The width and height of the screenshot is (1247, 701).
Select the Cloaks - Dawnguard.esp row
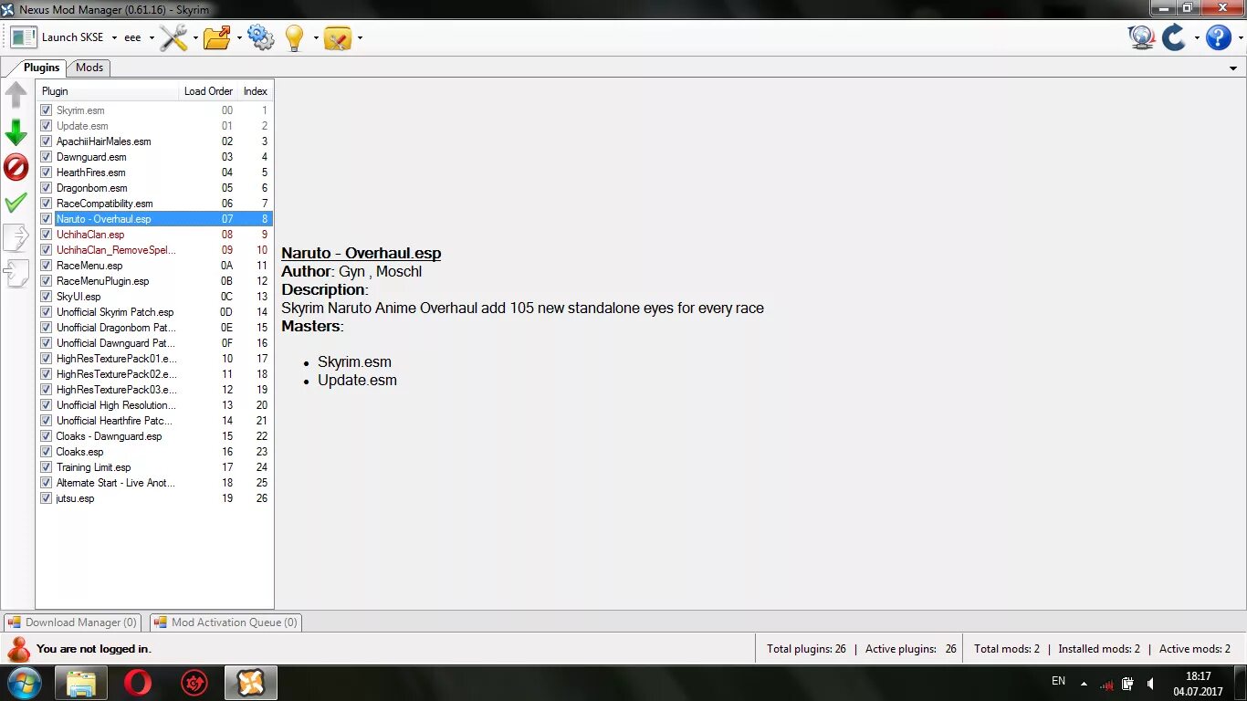point(155,436)
